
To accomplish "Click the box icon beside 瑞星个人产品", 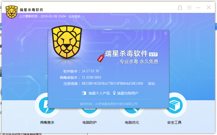I will point(84,93).
